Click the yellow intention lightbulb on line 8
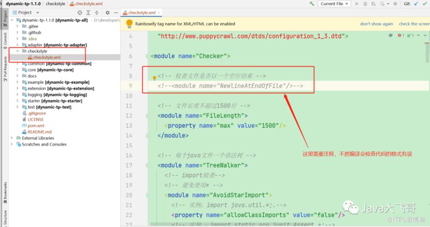 (155, 77)
